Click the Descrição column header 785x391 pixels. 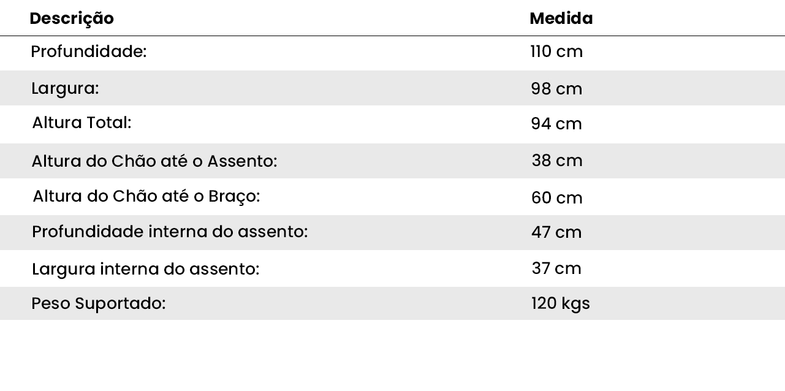tap(72, 18)
